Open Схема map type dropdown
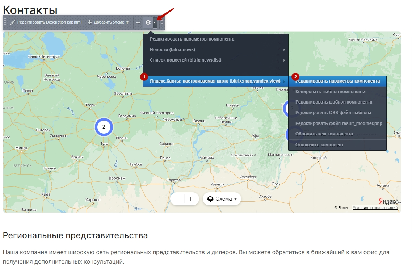 [x=222, y=199]
